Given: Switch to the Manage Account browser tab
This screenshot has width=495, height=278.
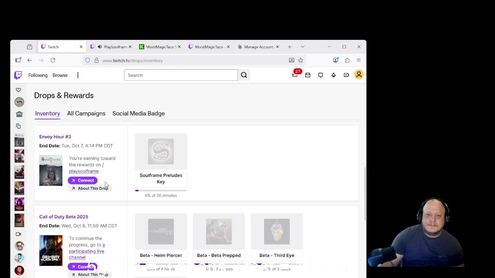Looking at the screenshot, I should coord(258,47).
